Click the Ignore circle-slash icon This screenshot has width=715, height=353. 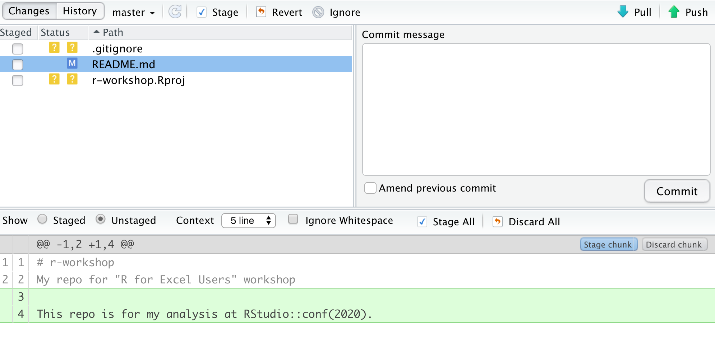pyautogui.click(x=318, y=12)
